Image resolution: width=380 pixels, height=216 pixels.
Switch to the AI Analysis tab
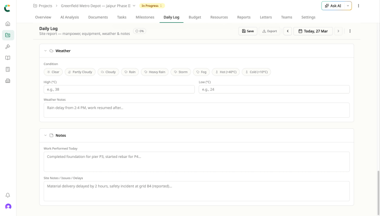(70, 17)
